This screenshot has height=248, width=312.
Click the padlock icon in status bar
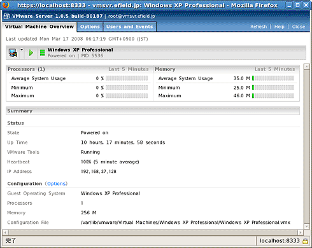tap(305, 241)
